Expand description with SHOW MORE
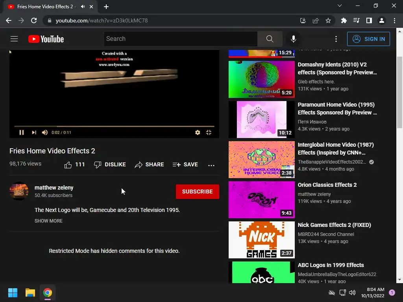Screen dimensions: 403x302 [48, 221]
